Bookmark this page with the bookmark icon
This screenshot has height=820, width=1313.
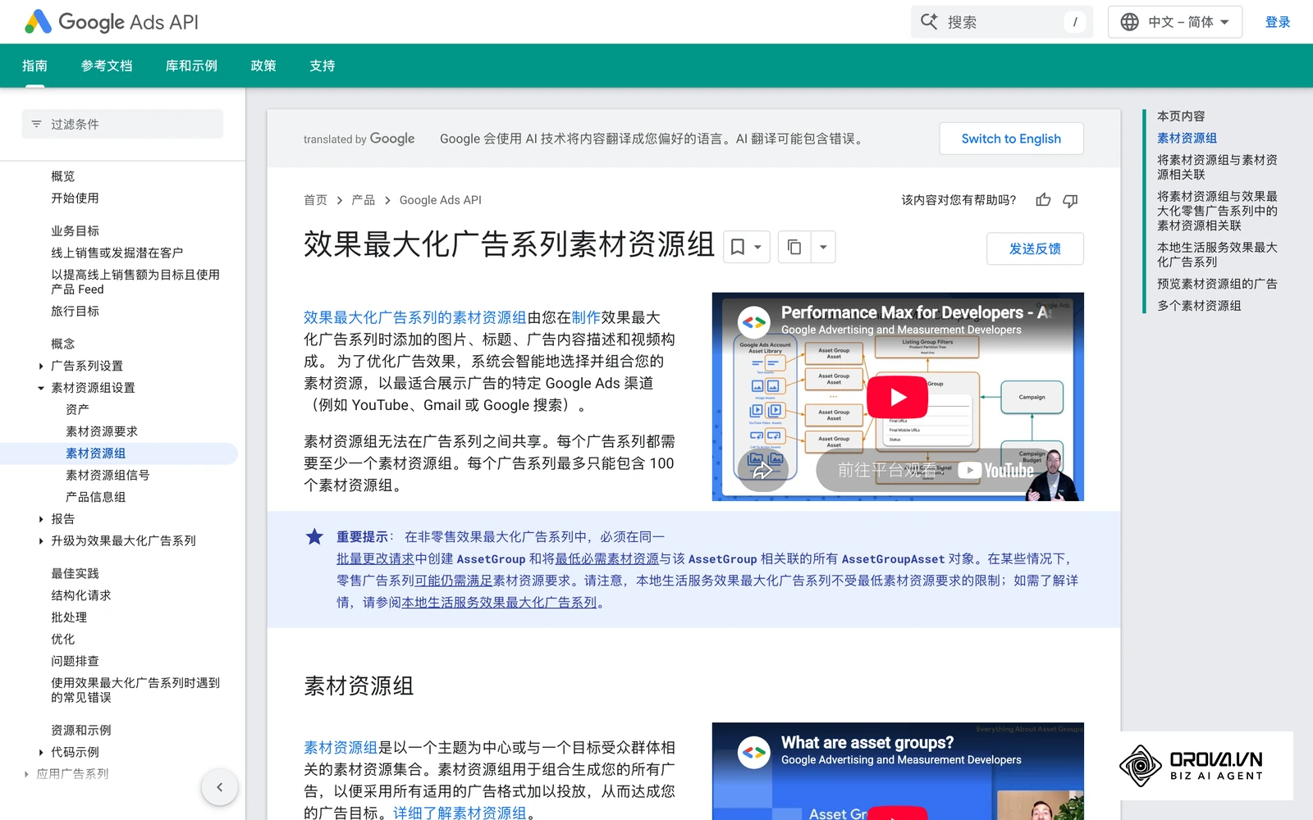(738, 247)
